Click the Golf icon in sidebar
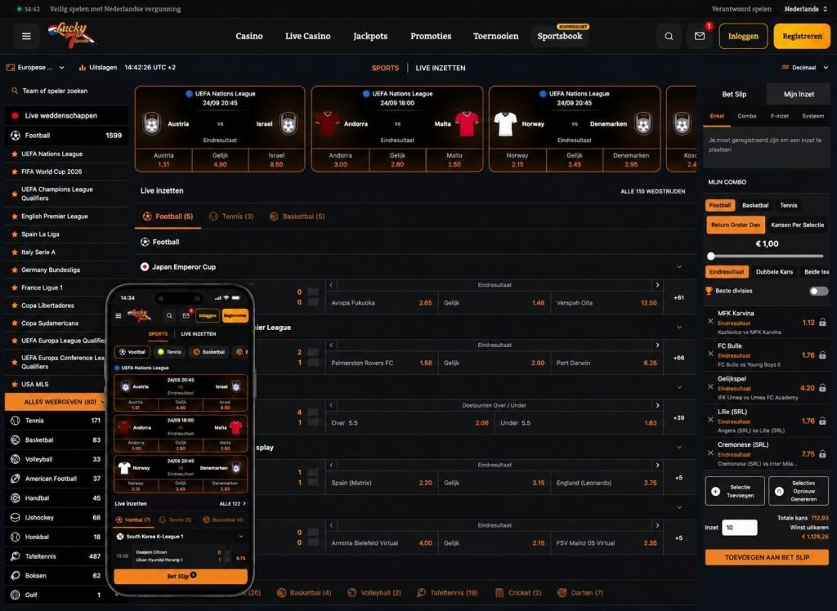 click(x=16, y=595)
